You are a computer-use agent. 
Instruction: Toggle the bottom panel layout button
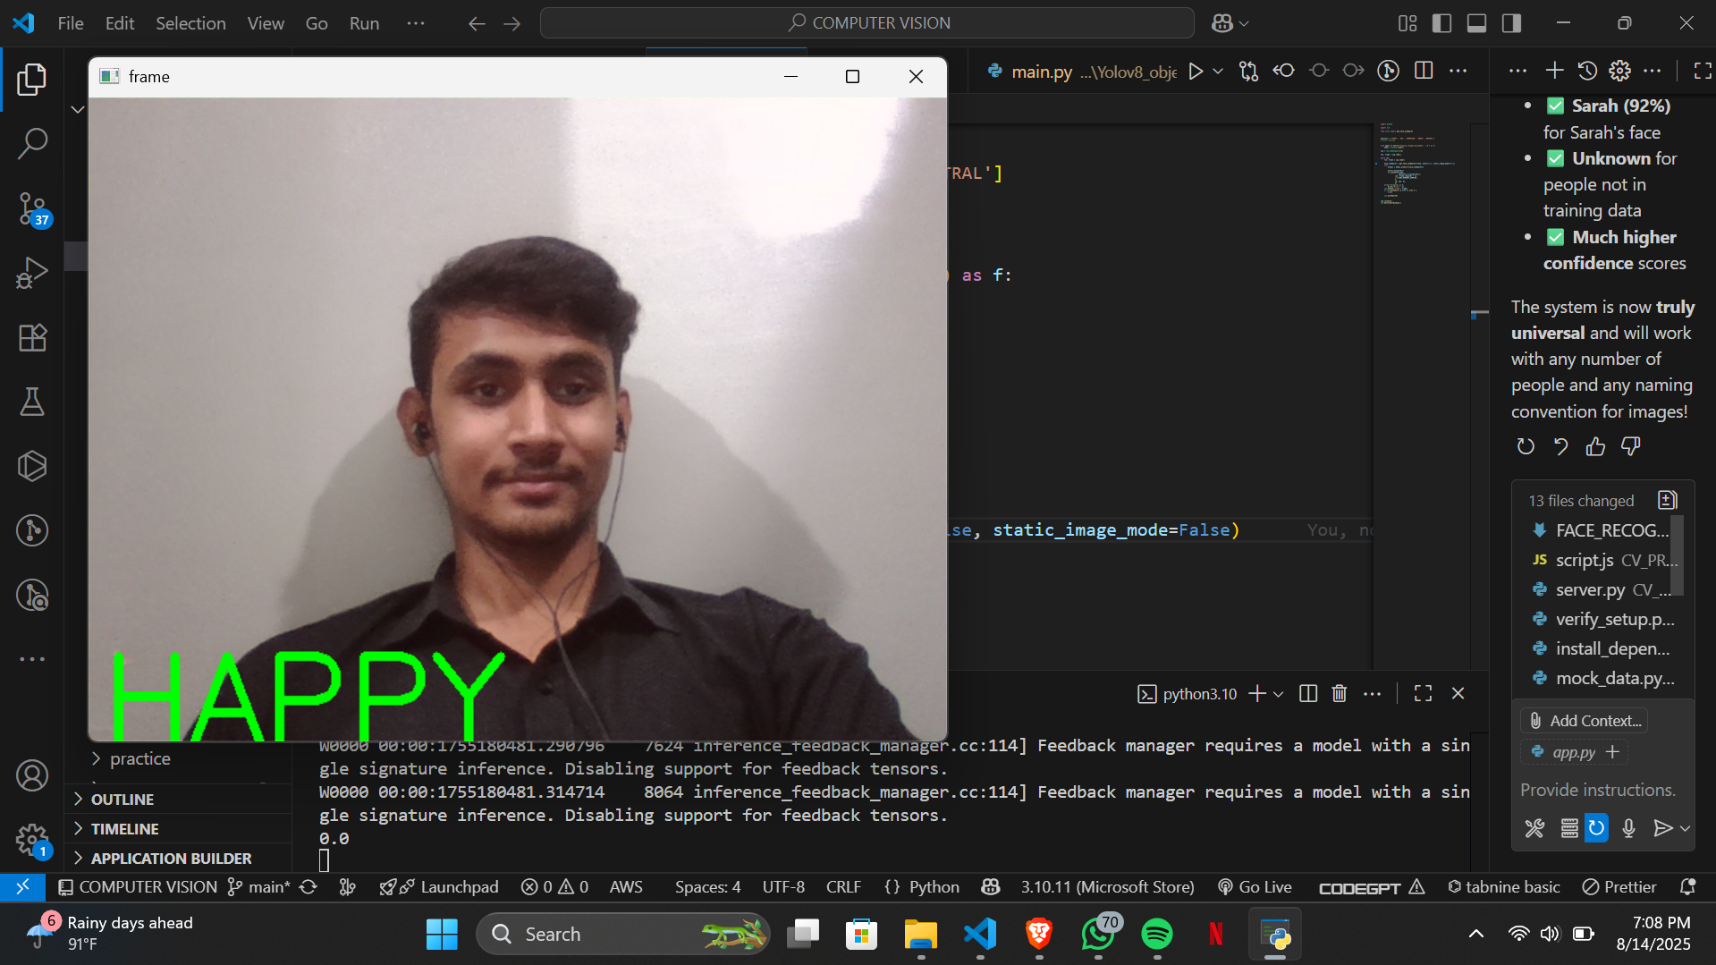tap(1476, 23)
